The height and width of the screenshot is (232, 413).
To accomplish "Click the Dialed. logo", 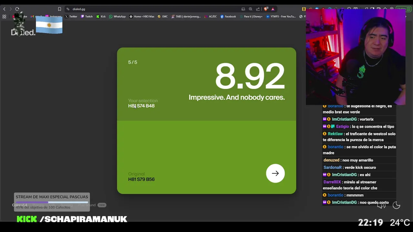I will pyautogui.click(x=23, y=32).
